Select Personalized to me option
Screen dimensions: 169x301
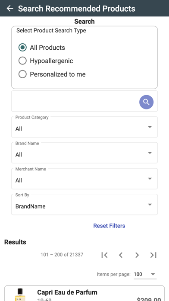pos(22,74)
